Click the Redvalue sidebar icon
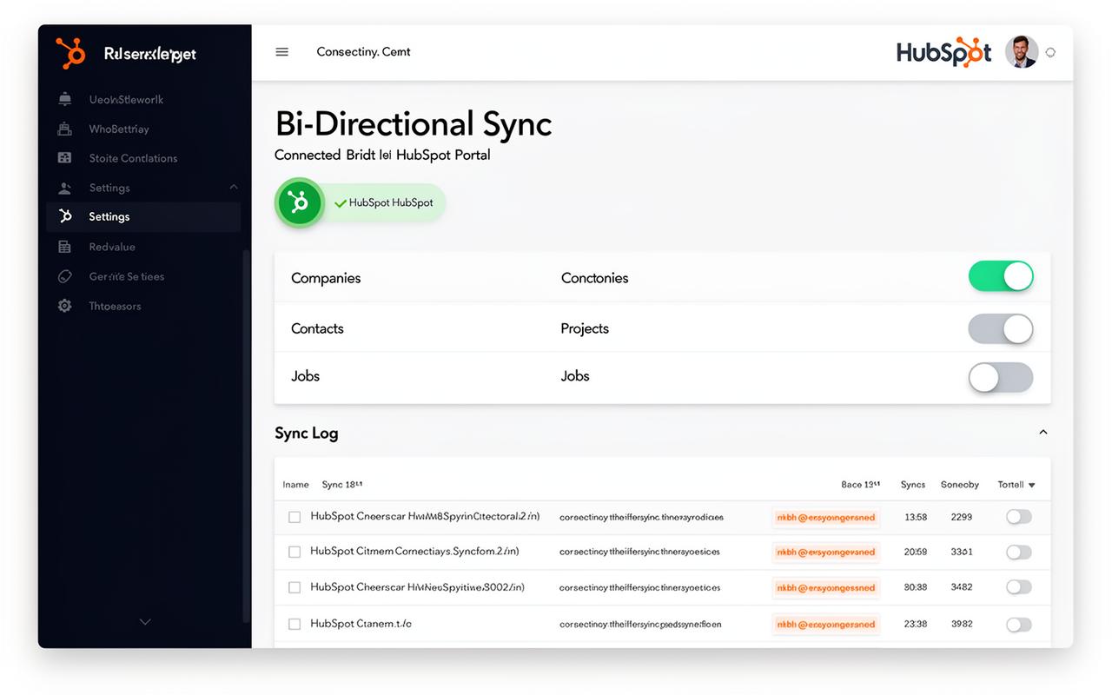This screenshot has width=1112, height=695. [x=64, y=247]
